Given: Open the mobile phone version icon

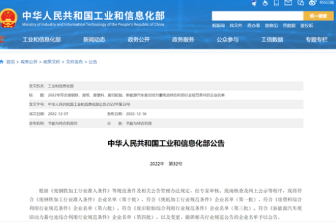Looking at the screenshot, I should 276,3.
